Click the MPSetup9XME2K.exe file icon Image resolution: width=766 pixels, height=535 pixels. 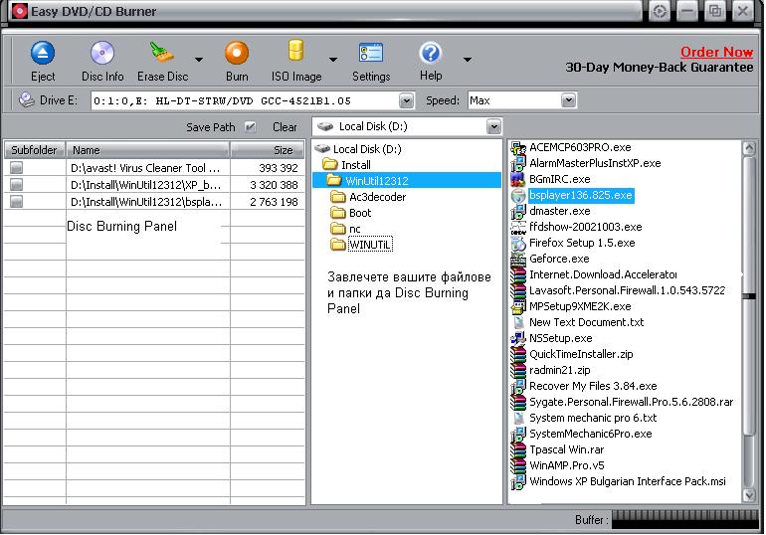click(518, 307)
